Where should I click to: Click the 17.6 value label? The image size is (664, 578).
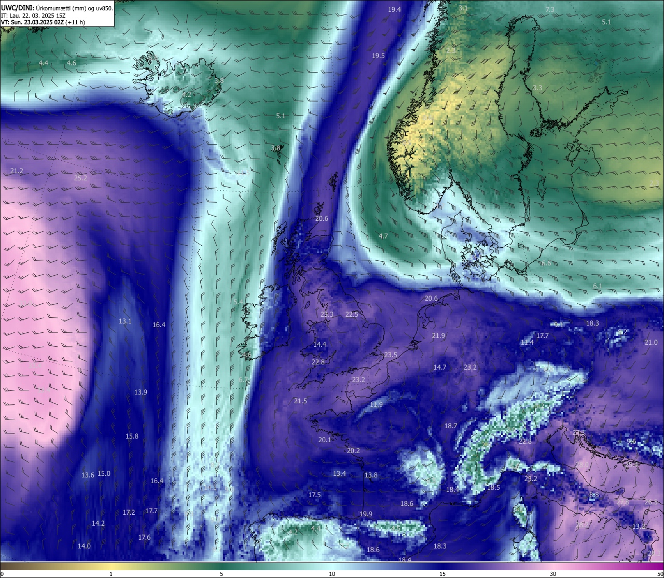point(144,538)
